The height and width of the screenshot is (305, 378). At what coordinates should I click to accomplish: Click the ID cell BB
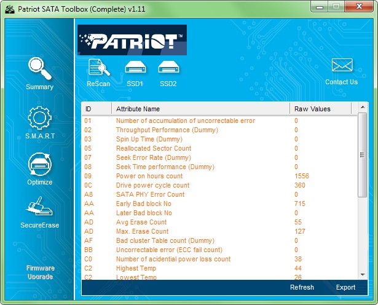(x=89, y=250)
